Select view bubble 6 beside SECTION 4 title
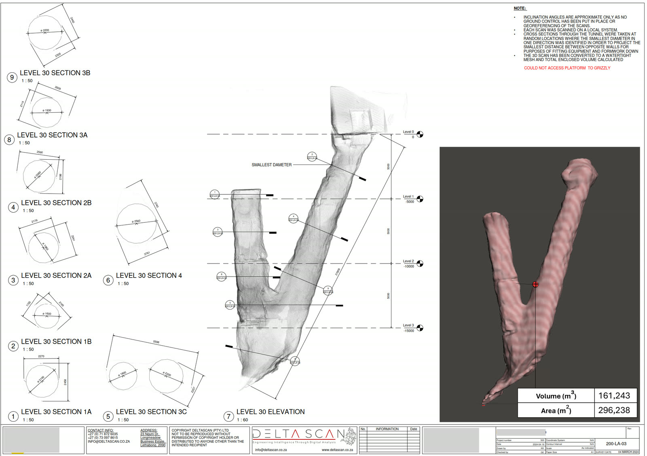The width and height of the screenshot is (647, 456). click(x=108, y=280)
